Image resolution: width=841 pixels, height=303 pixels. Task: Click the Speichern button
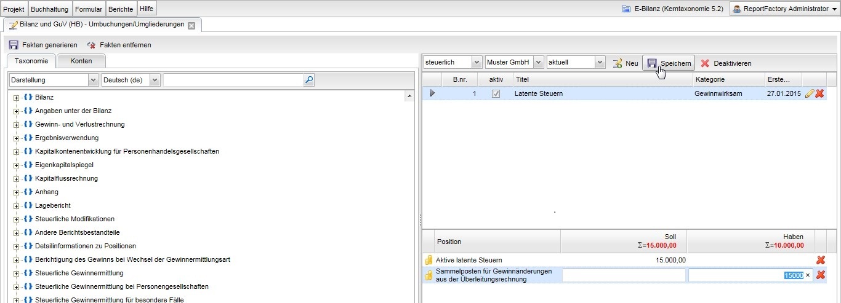pos(669,63)
